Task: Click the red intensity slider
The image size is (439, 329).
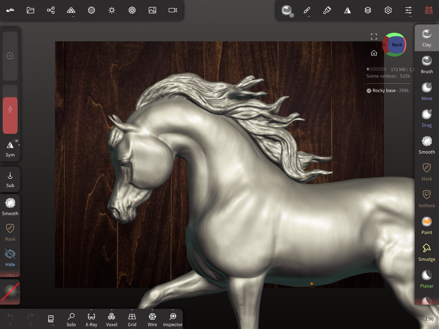Action: pyautogui.click(x=10, y=115)
